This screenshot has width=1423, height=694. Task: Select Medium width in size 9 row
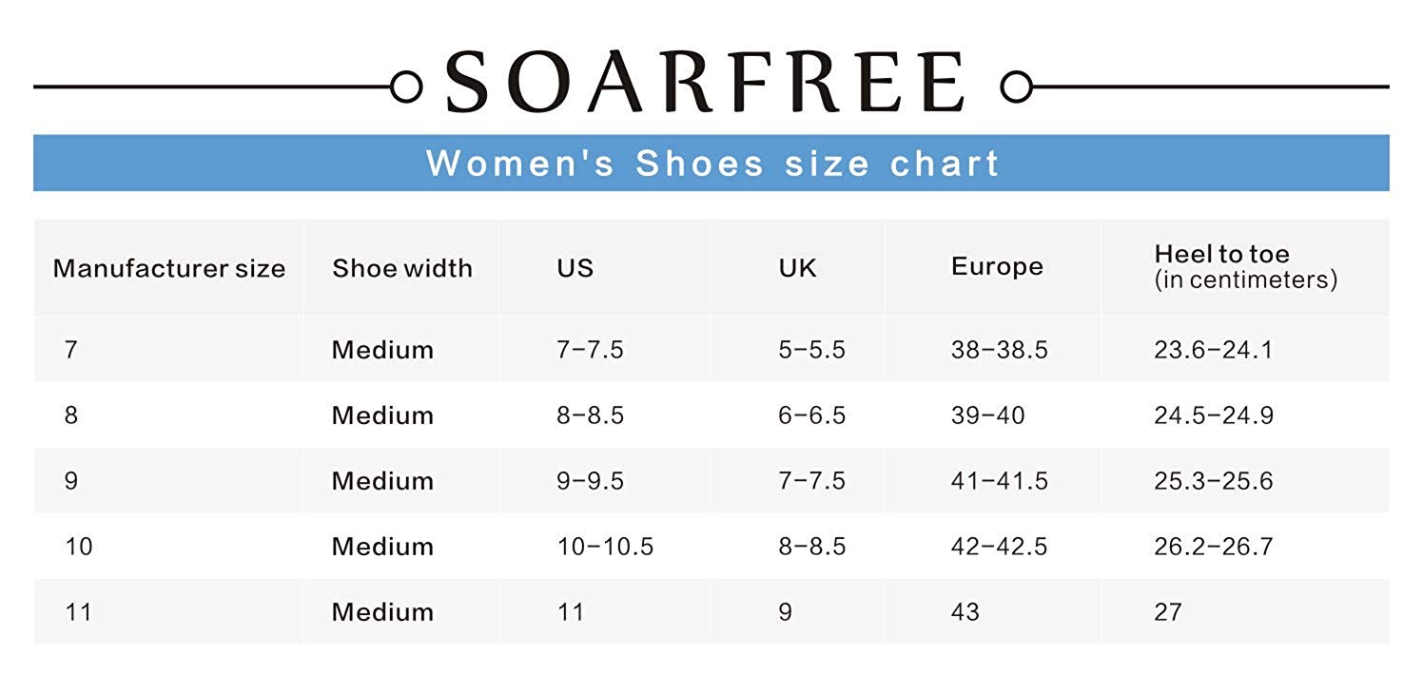tap(382, 481)
